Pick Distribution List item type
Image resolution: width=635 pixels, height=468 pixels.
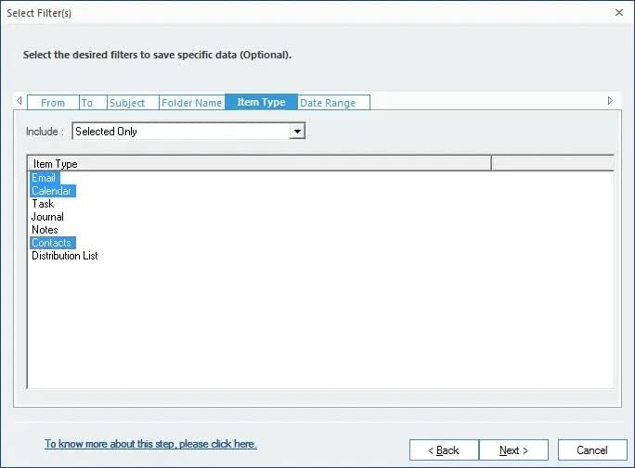65,256
